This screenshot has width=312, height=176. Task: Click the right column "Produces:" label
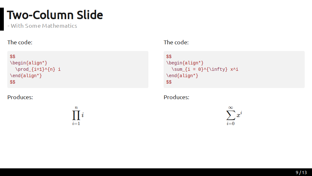(176, 97)
